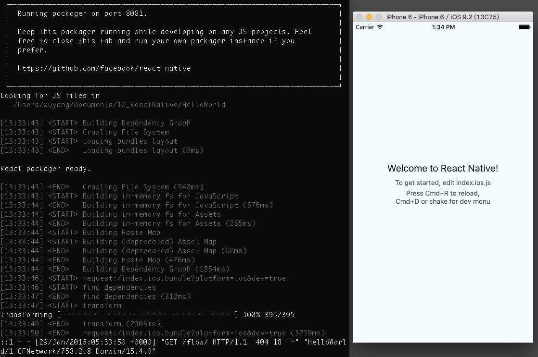Screen dimensions: 538x357
Task: Click the 1:34 PM clock in simulator
Action: pyautogui.click(x=443, y=27)
